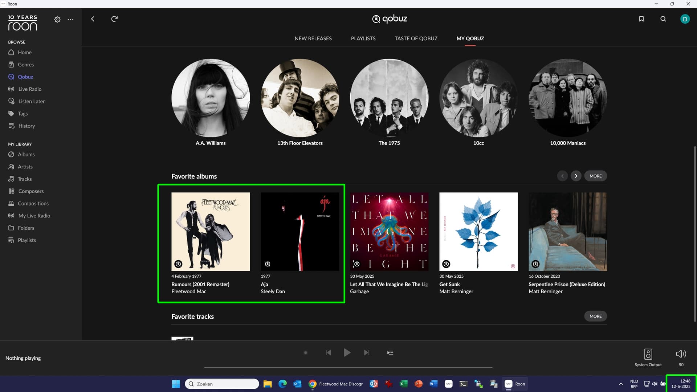Open library Albums
The height and width of the screenshot is (392, 697).
pyautogui.click(x=26, y=155)
